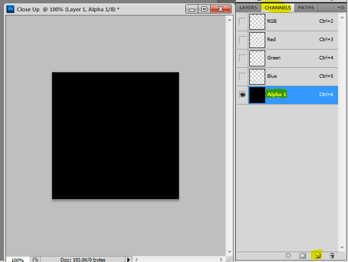Select the Red channel thumbnail
Screen dimensions: 348x262
pos(257,40)
